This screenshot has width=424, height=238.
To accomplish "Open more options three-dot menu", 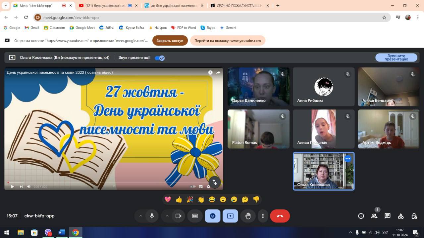I will coord(263,216).
